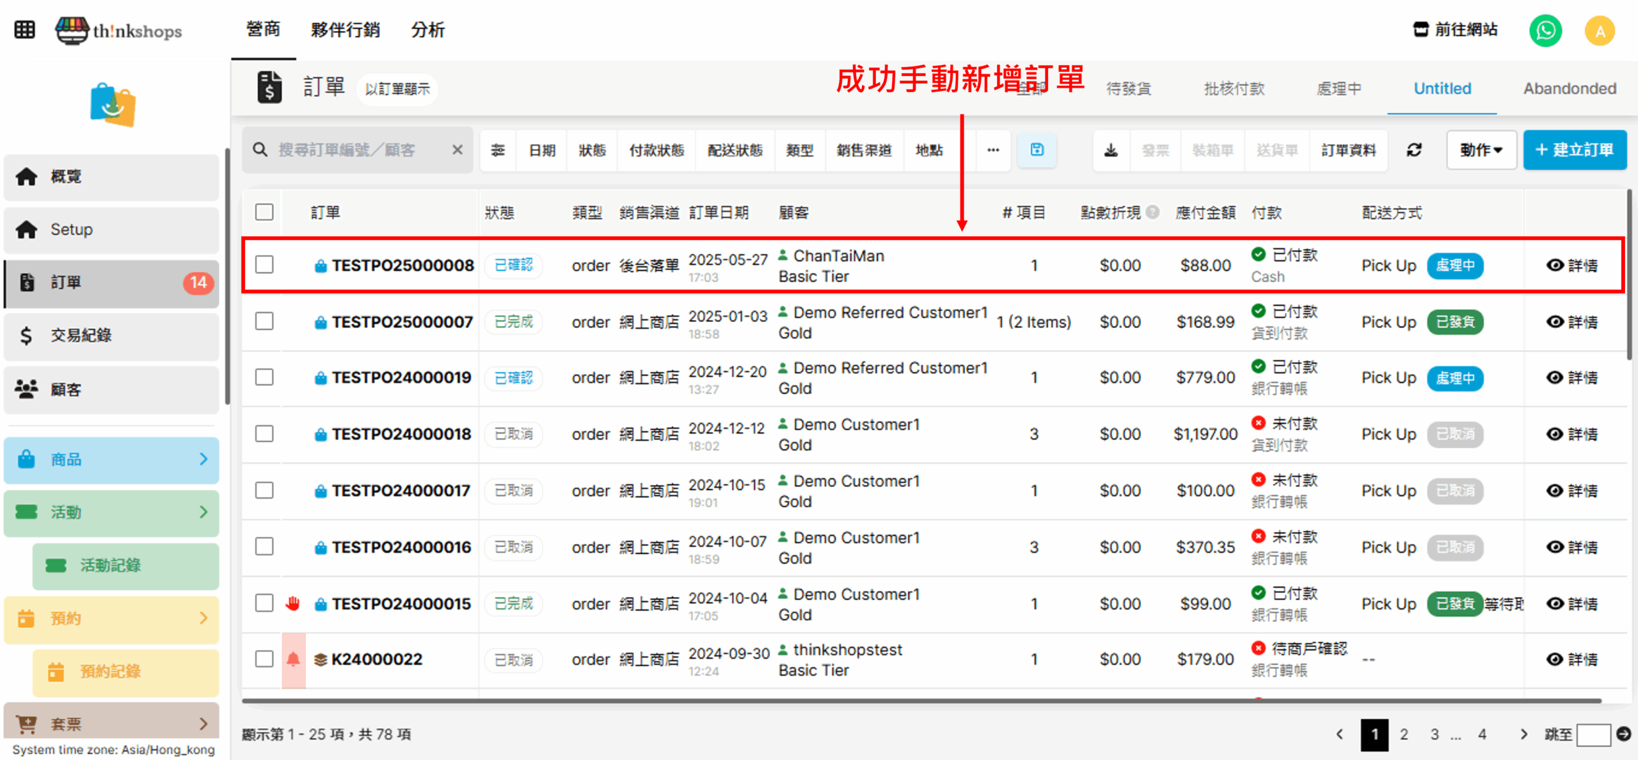Open the 動作 dropdown
Viewport: 1638px width, 760px height.
coord(1481,150)
